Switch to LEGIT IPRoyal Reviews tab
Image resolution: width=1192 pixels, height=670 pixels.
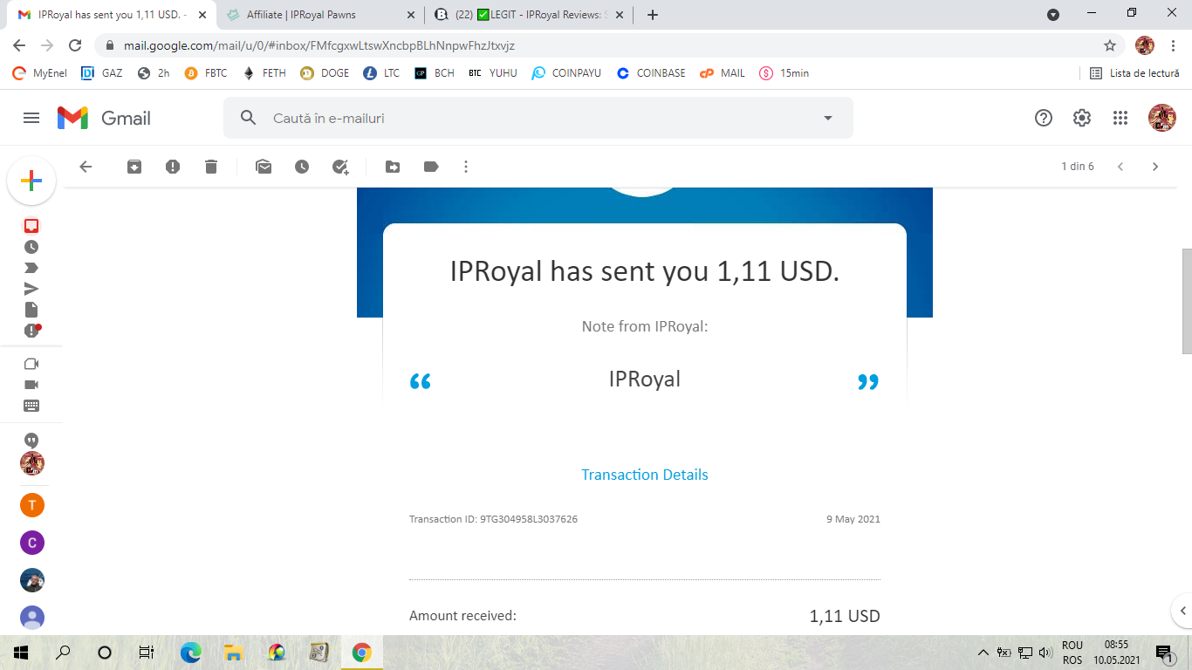531,15
